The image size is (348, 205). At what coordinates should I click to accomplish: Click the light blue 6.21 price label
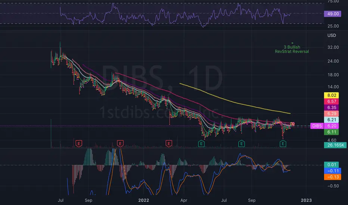331,120
